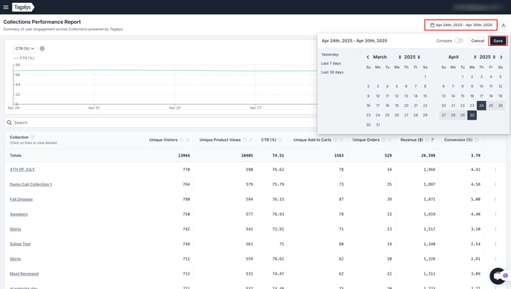Viewport: 511px width, 289px height.
Task: Enable the Compare toggle
Action: click(458, 41)
